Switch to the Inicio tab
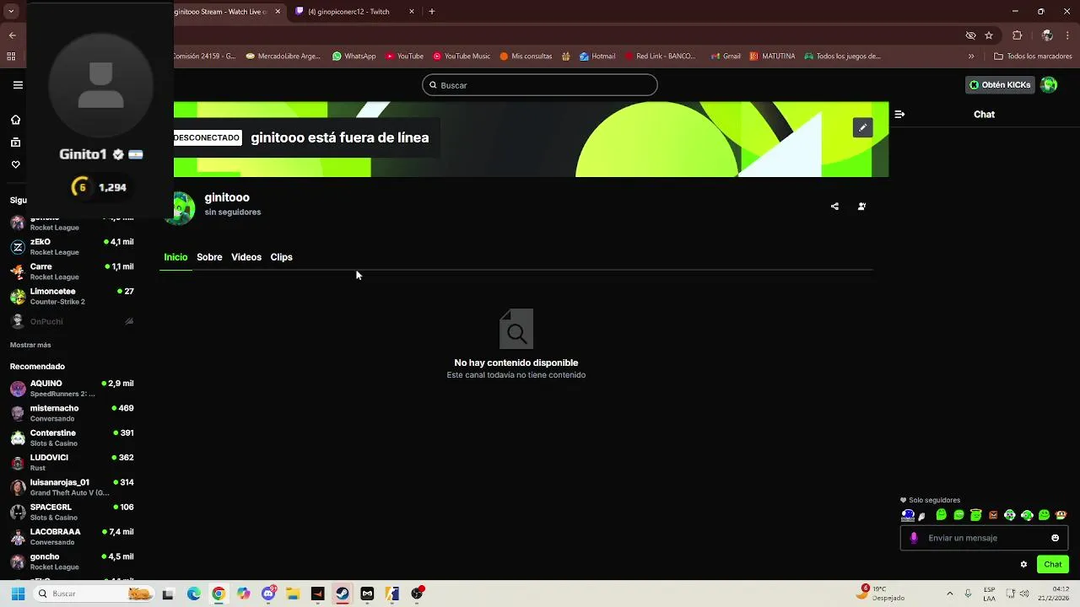Screen dimensions: 1080x607 click(175, 257)
